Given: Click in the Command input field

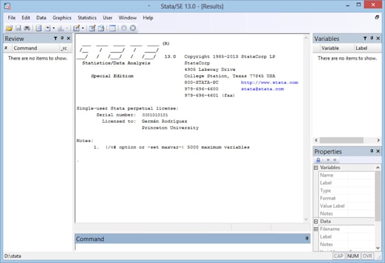Looking at the screenshot, I should (x=192, y=247).
